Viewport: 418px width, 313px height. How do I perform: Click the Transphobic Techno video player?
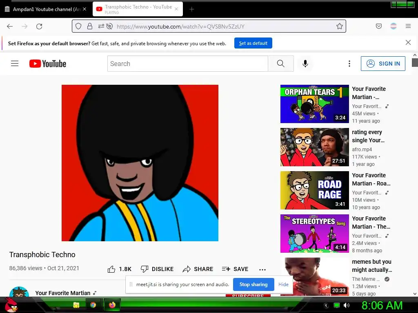(x=140, y=163)
